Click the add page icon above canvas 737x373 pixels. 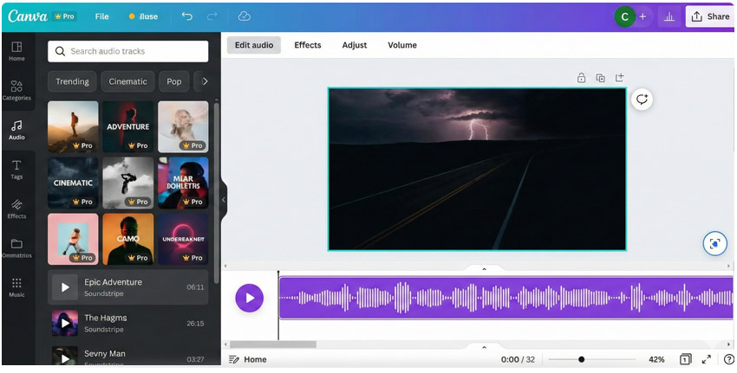tap(619, 77)
